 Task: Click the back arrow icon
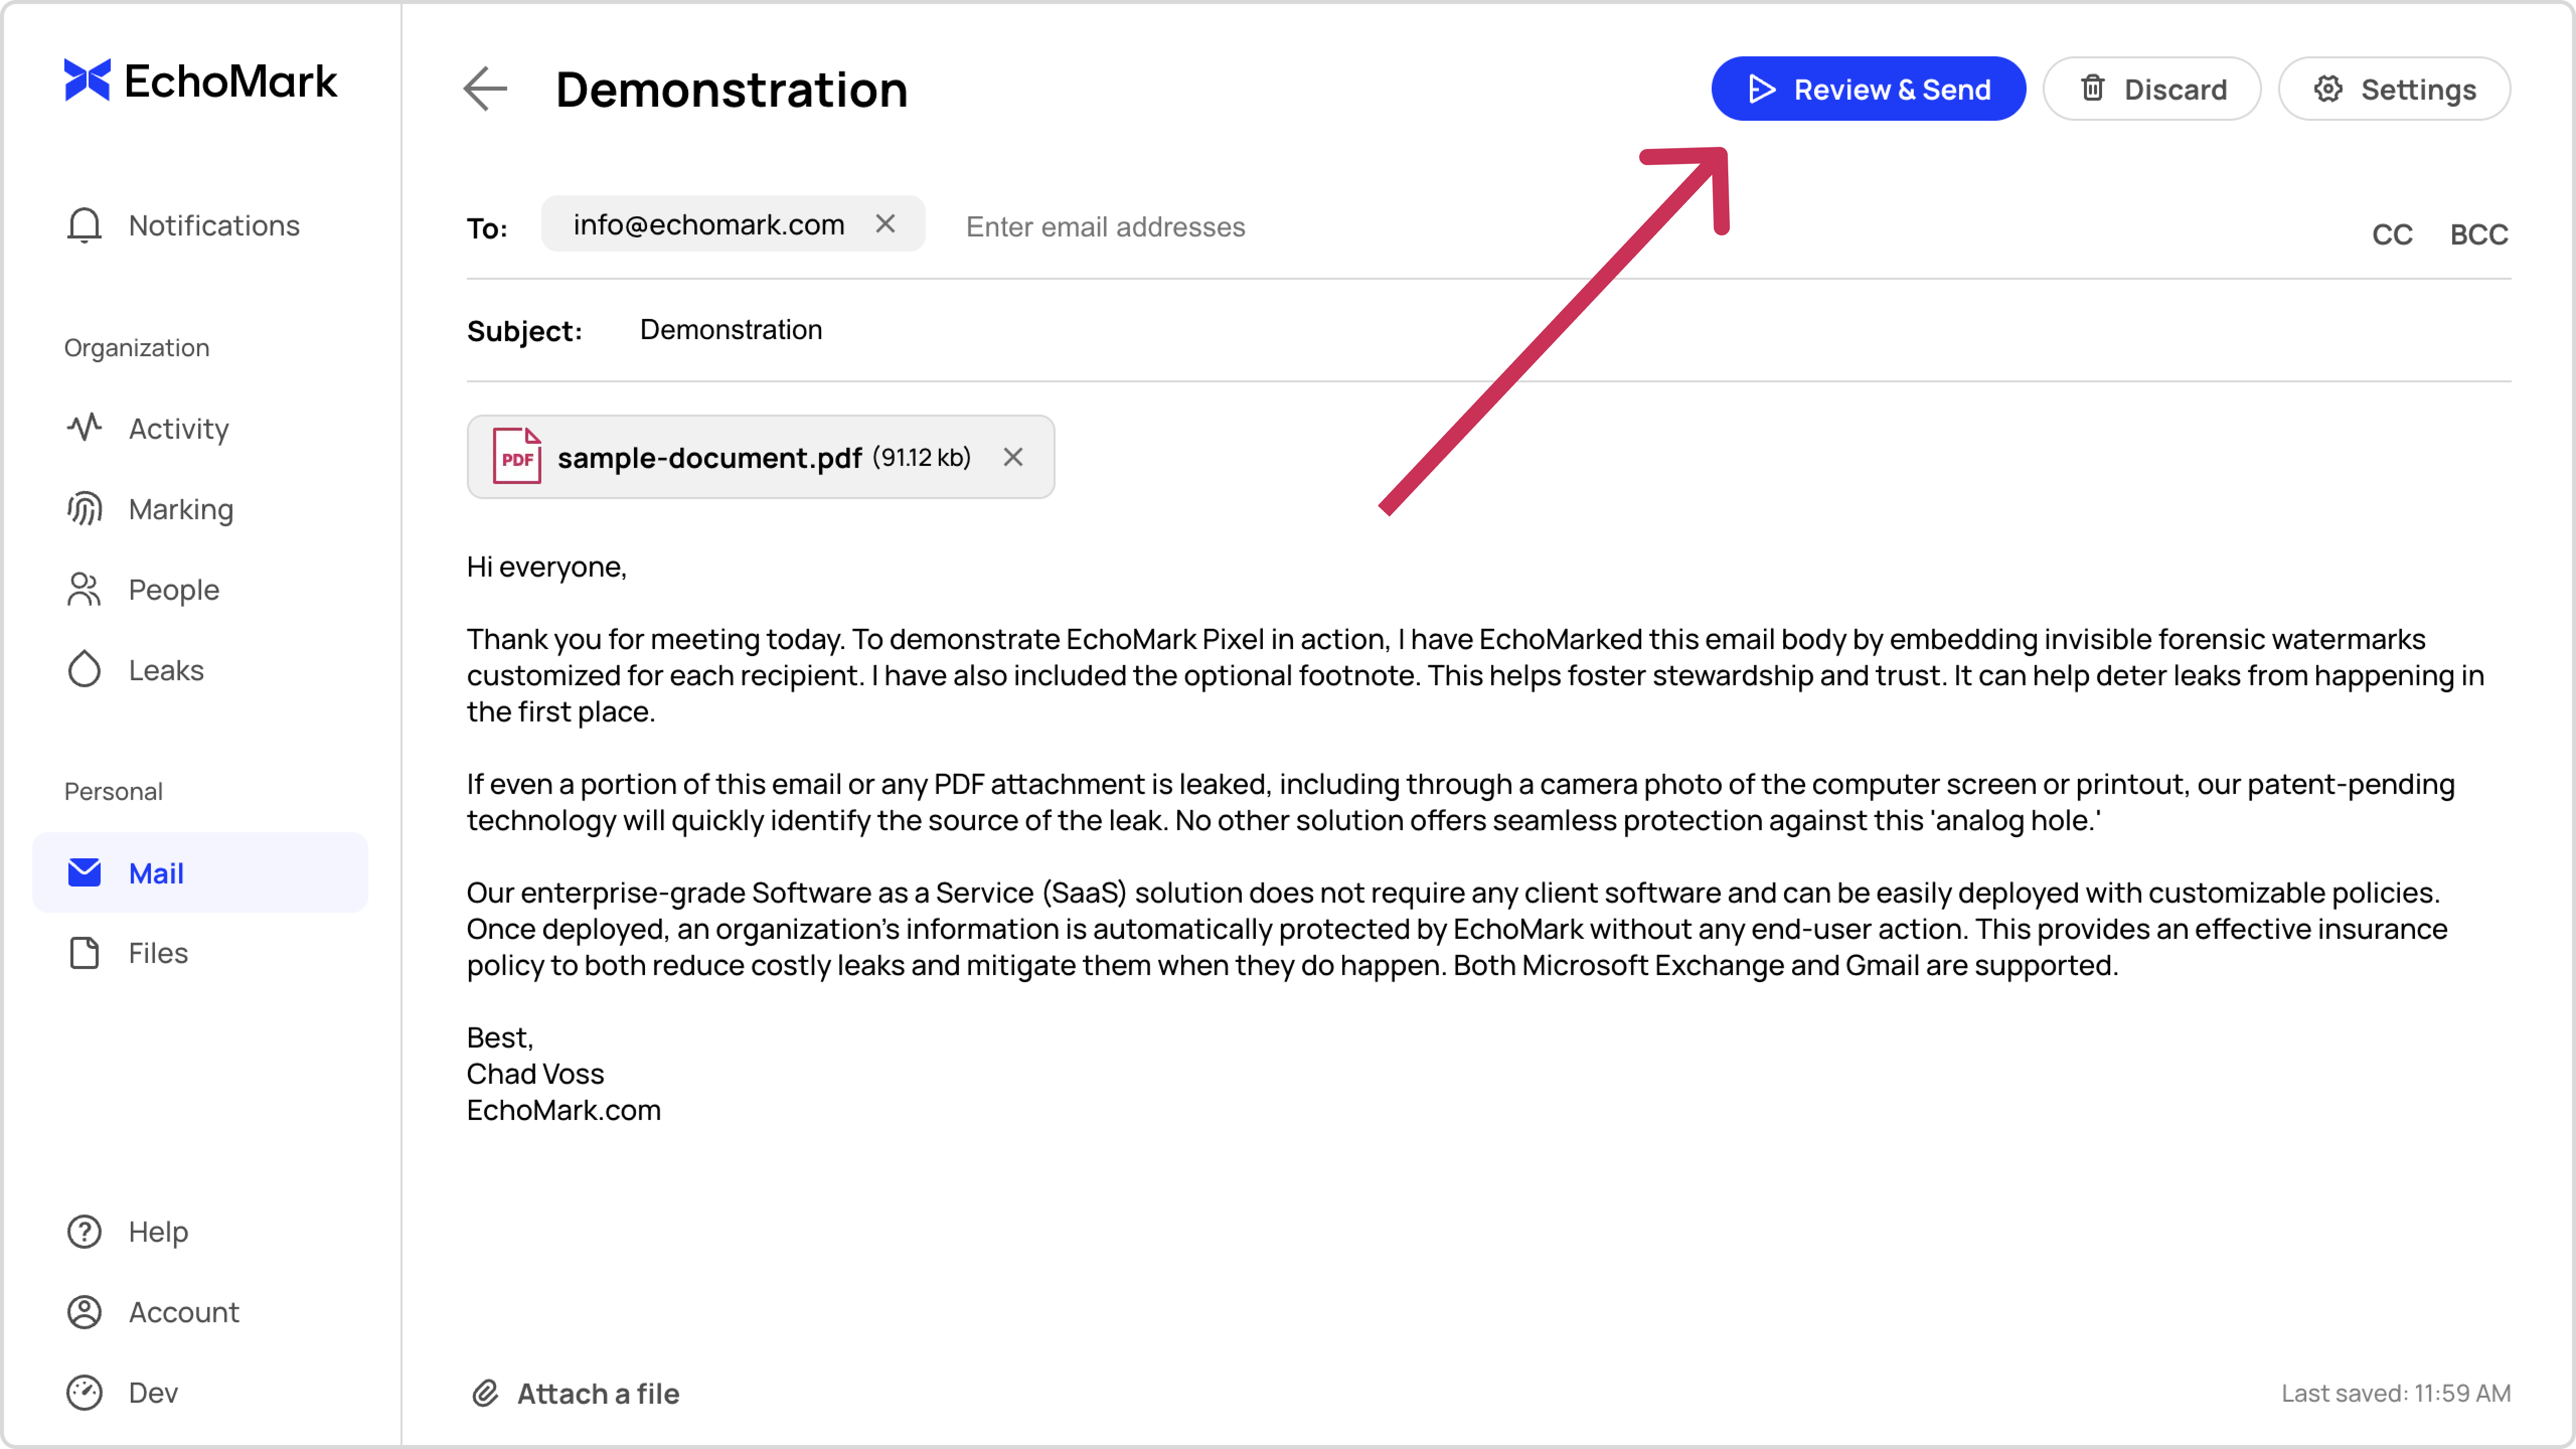click(x=486, y=90)
